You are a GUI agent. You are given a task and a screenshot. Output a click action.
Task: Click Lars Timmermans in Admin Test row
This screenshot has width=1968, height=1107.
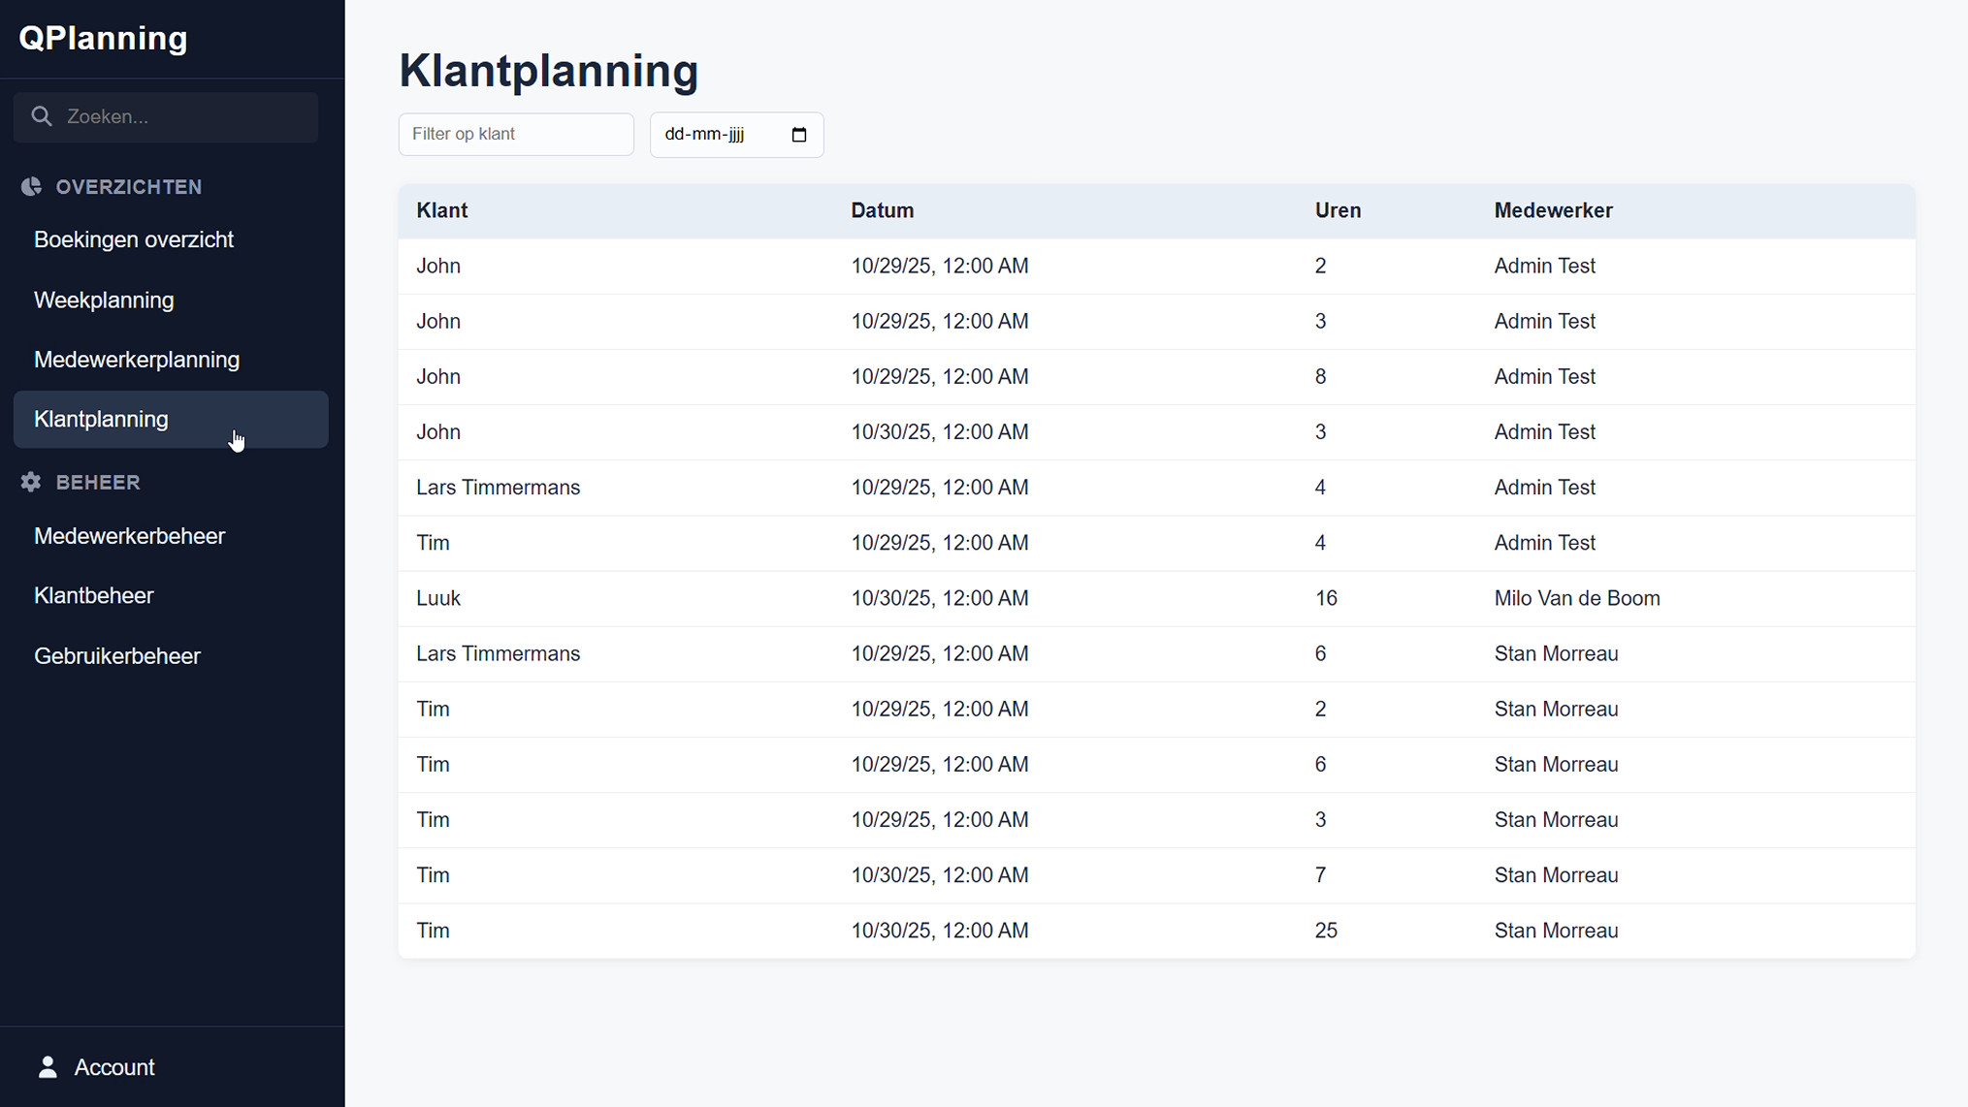coord(499,488)
